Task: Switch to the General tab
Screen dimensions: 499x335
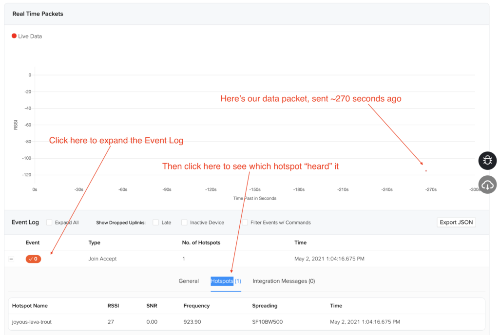Action: coord(189,281)
